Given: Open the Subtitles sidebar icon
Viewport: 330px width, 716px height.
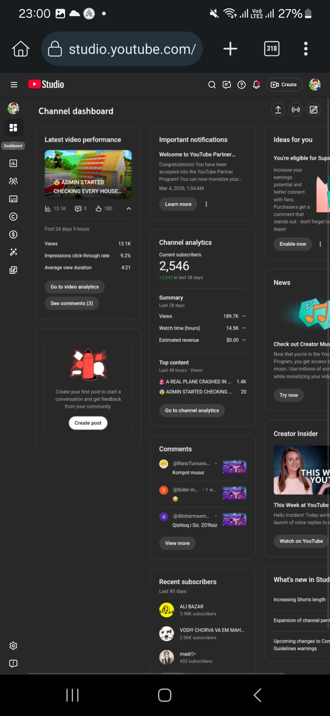Looking at the screenshot, I should coord(13,199).
